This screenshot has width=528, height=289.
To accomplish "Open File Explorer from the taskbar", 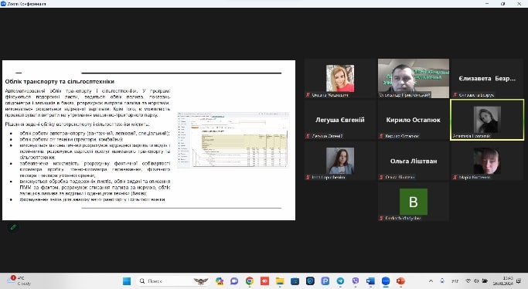I will [280, 281].
